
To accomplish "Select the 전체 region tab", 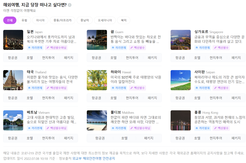I will coord(10,20).
